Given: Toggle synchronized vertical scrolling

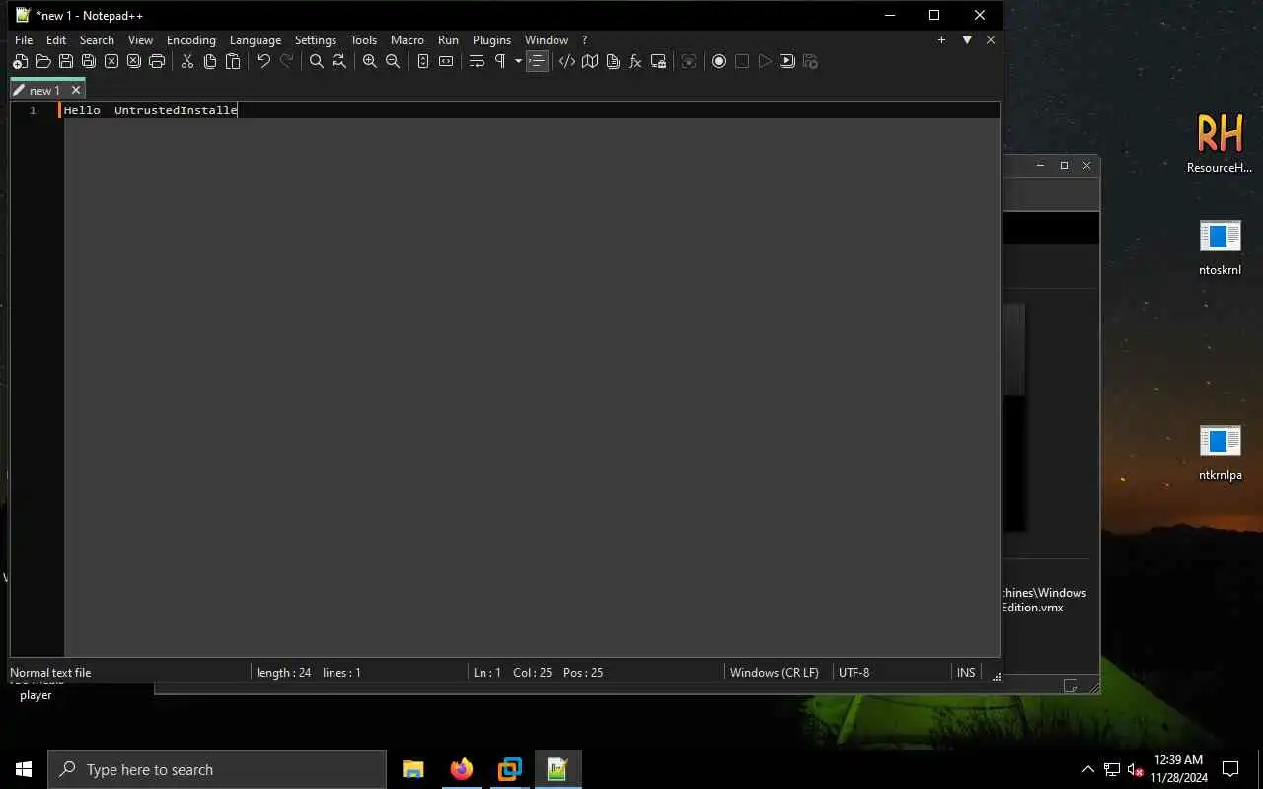Looking at the screenshot, I should 422,61.
